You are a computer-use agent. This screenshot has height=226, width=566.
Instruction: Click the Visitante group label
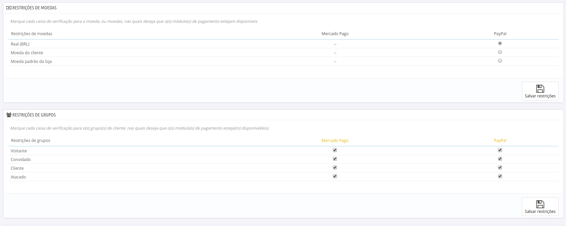[x=19, y=151]
